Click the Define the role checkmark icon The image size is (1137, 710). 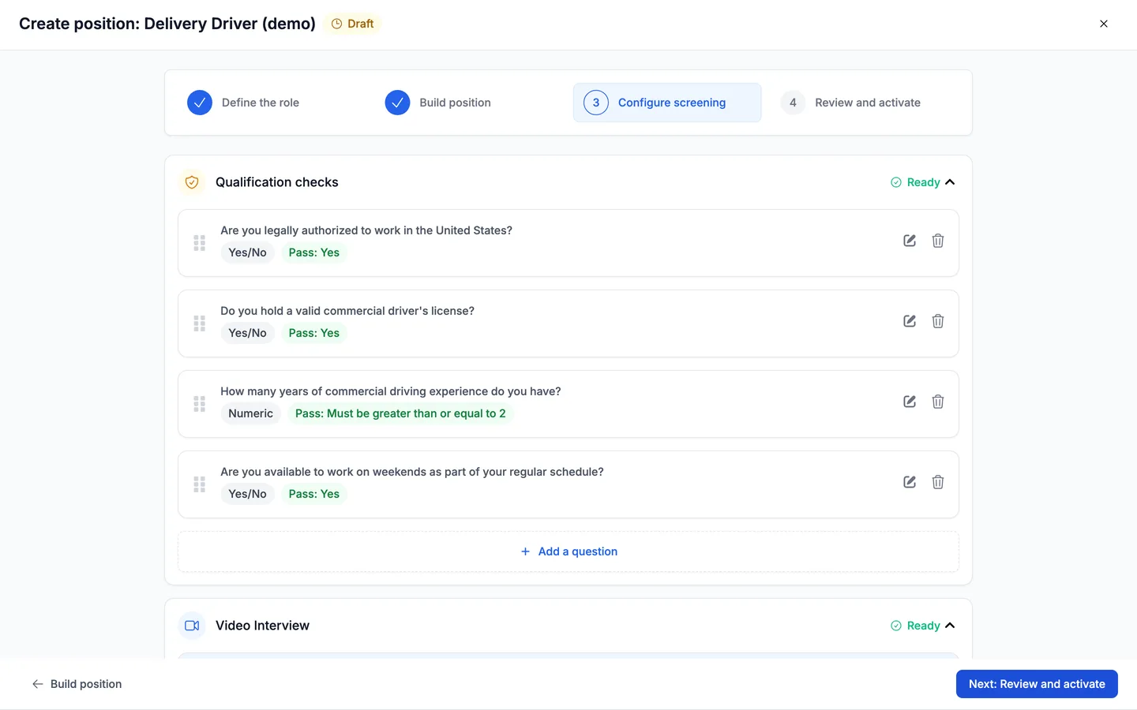coord(200,103)
